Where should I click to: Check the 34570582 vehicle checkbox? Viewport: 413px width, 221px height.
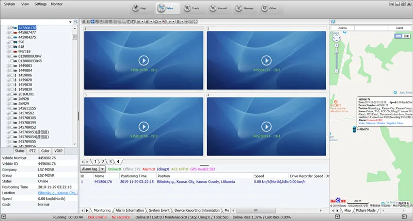tap(12, 113)
